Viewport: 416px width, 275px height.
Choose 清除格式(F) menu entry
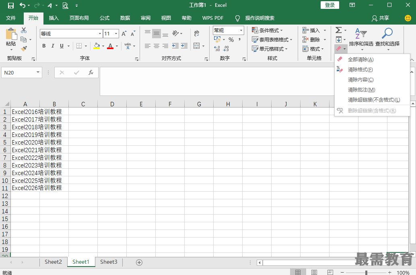pos(372,70)
